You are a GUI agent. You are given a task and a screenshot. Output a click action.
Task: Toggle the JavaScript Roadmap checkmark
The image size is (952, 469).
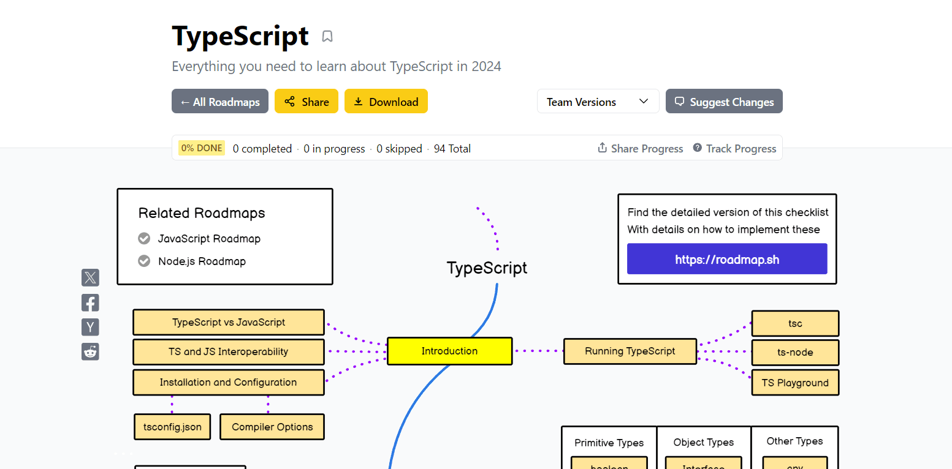[144, 239]
